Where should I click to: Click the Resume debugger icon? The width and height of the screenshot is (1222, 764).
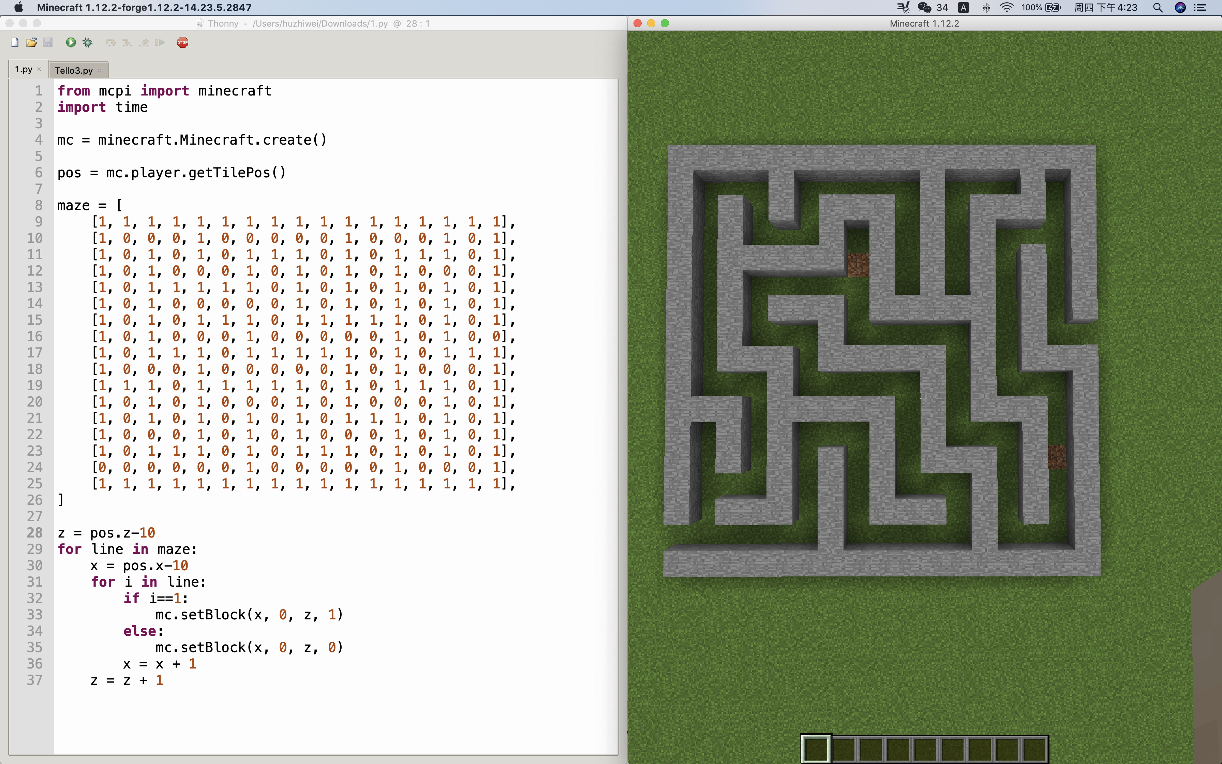[x=160, y=42]
